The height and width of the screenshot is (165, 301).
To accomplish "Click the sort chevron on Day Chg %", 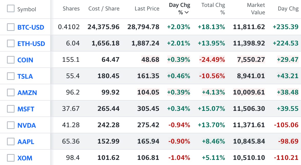I will (x=187, y=13).
